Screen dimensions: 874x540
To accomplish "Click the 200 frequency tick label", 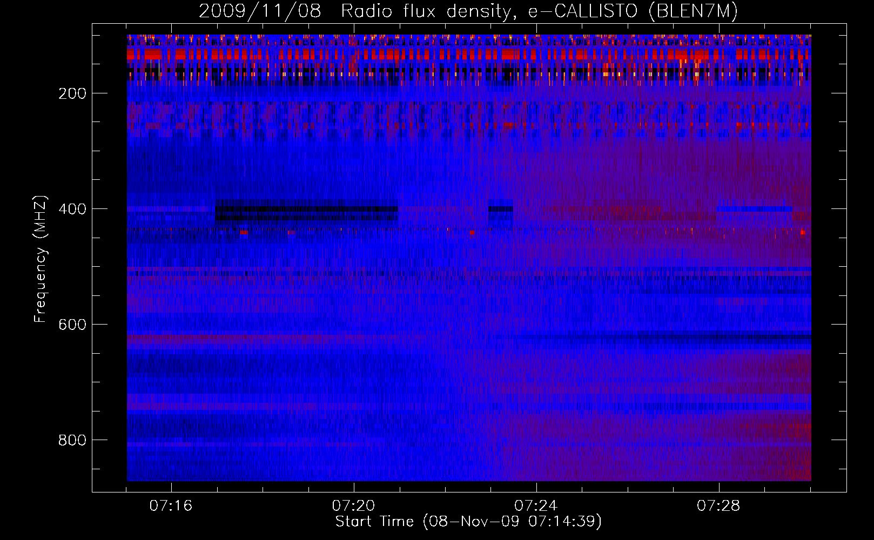I will tap(72, 93).
